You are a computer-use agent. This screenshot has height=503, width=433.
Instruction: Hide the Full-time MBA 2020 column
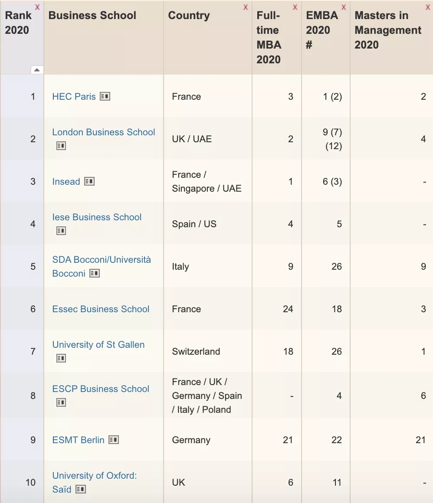[x=295, y=7]
